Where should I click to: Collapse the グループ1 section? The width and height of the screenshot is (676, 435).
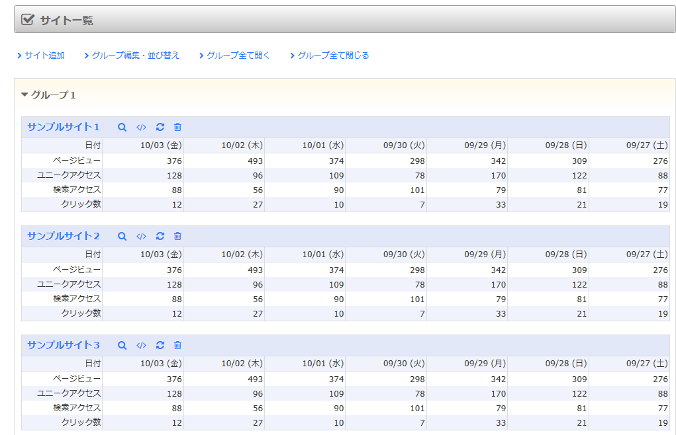[x=49, y=95]
